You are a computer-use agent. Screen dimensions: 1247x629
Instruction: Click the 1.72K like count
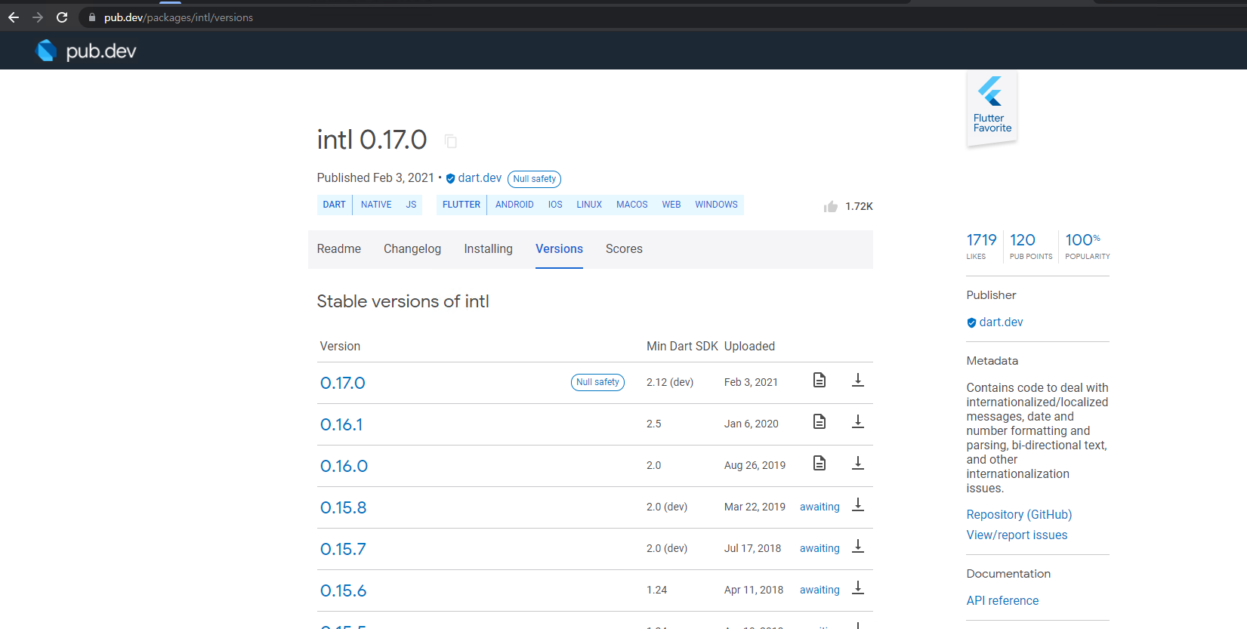click(859, 206)
